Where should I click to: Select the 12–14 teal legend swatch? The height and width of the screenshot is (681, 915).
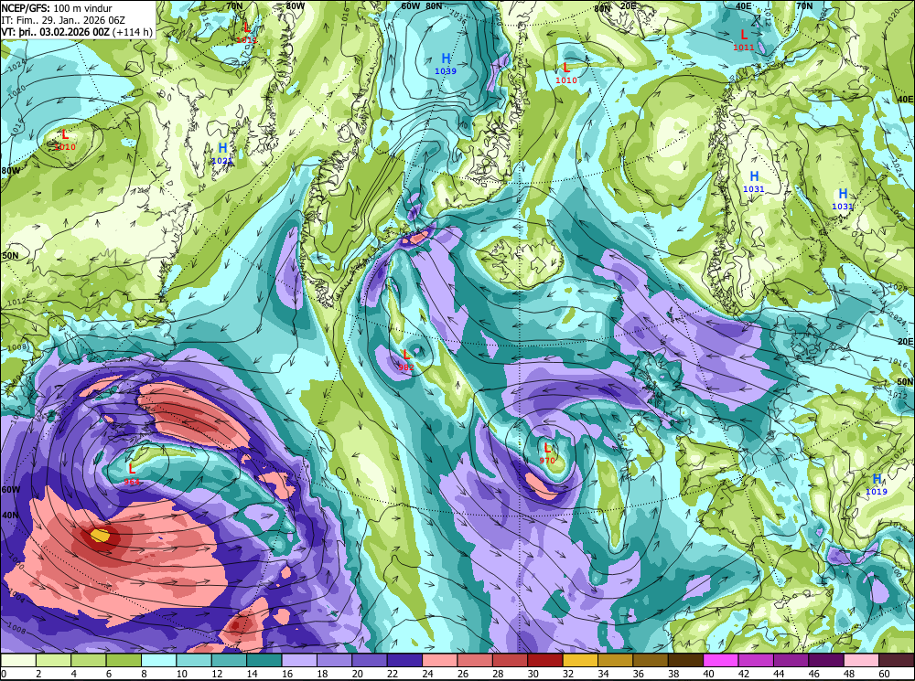230,660
